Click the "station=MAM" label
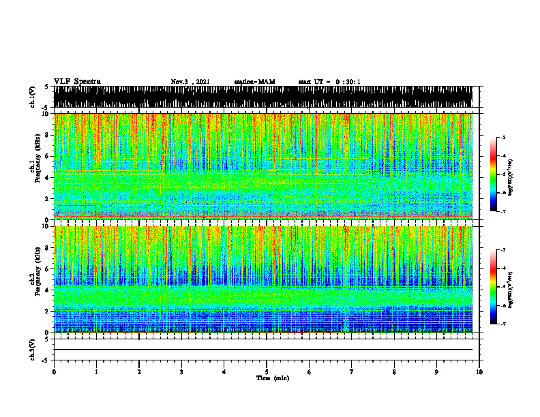 click(x=254, y=82)
